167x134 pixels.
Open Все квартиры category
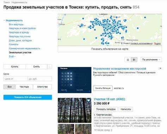[x=16, y=25]
